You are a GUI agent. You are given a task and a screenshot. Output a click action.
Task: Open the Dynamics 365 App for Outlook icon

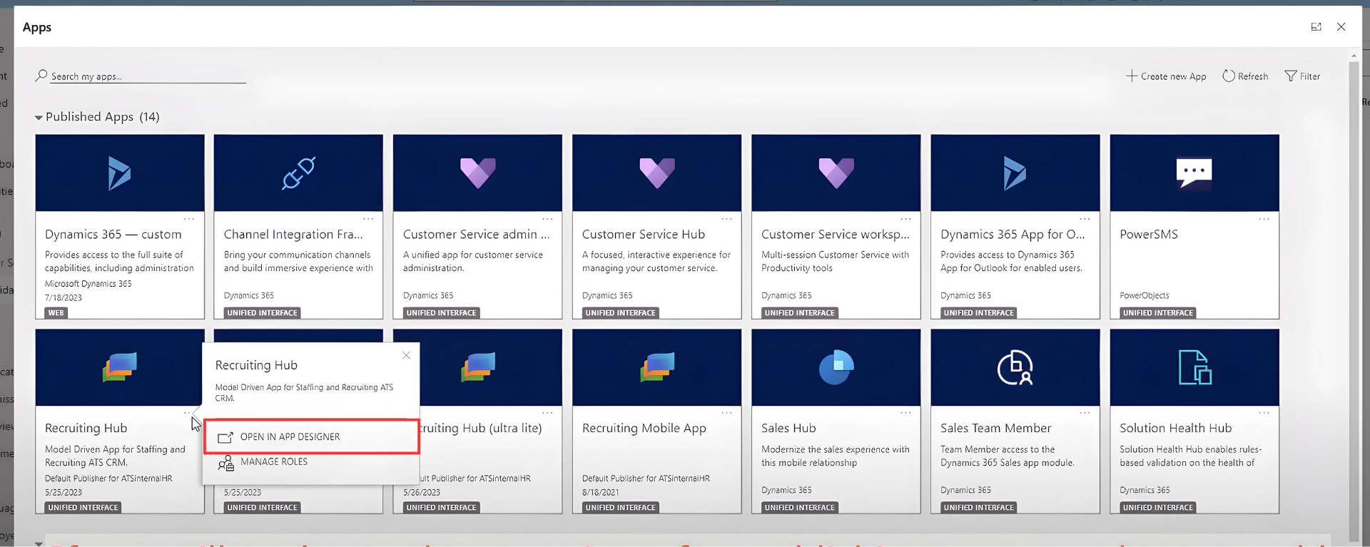tap(1015, 173)
